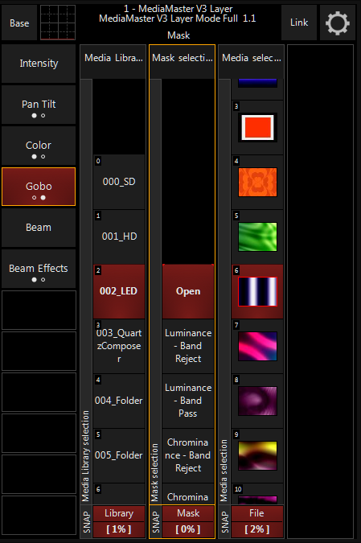Click the Mask parameter label
Image resolution: width=361 pixels, height=543 pixels.
pyautogui.click(x=188, y=513)
